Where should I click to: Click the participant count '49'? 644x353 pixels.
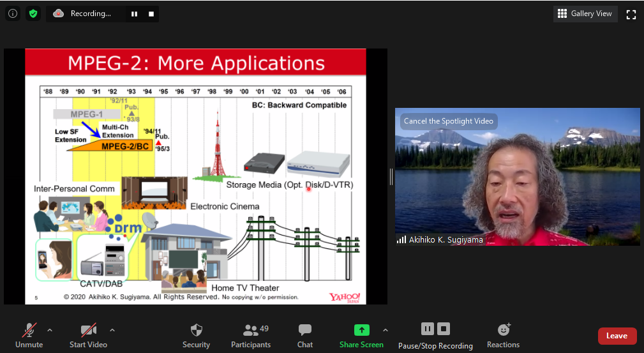(x=264, y=328)
